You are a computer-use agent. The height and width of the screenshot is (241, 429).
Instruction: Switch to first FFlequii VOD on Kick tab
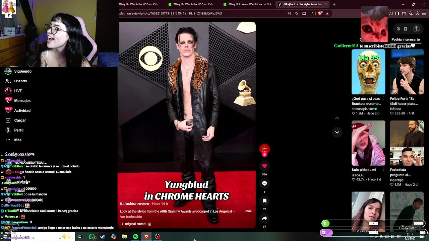(x=138, y=4)
